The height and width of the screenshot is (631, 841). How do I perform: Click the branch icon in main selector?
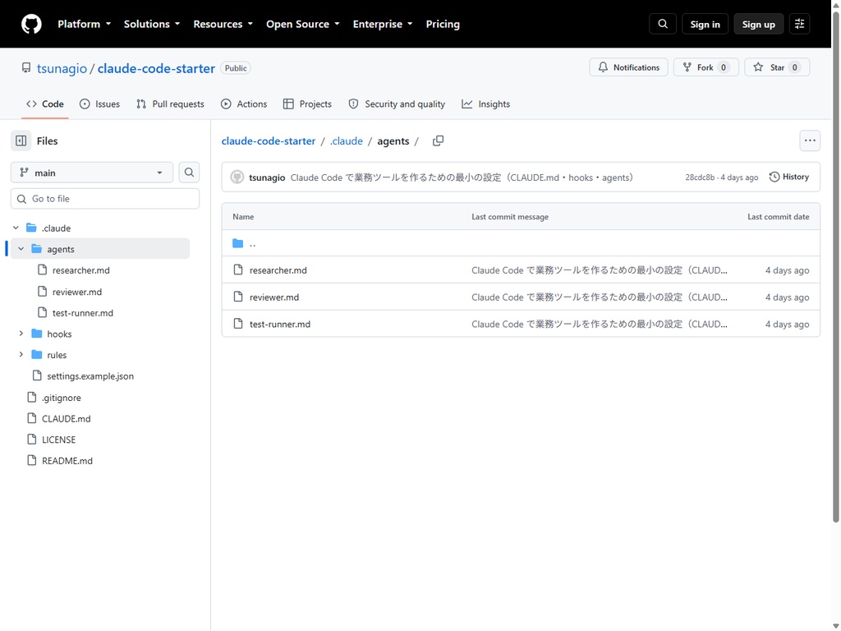24,173
